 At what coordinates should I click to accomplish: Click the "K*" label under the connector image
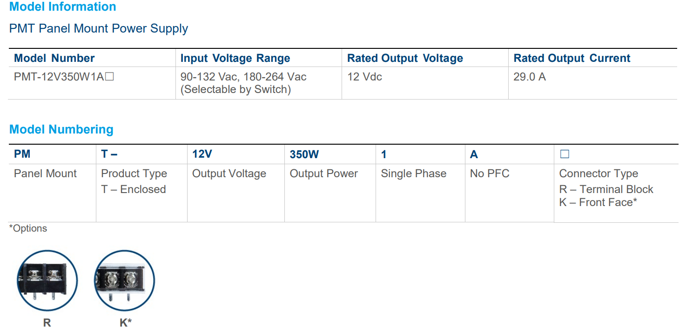click(x=125, y=322)
